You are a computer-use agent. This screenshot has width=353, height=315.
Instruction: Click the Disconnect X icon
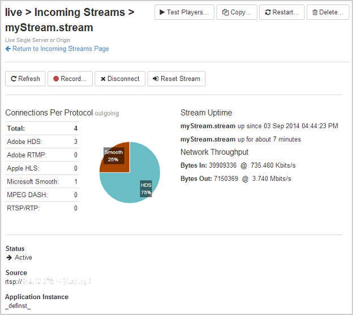pyautogui.click(x=103, y=79)
